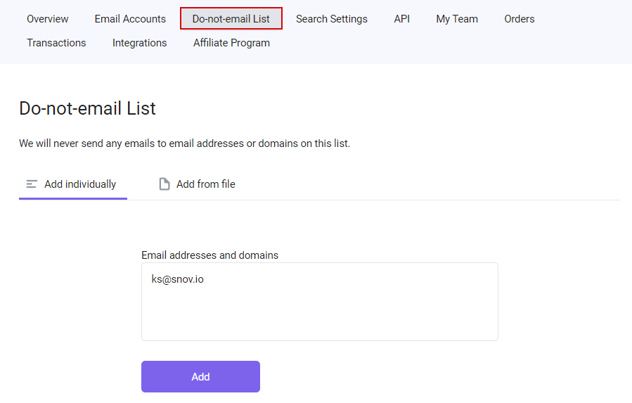Click the Add from file document icon
Viewport: 632px width, 403px height.
pos(165,184)
